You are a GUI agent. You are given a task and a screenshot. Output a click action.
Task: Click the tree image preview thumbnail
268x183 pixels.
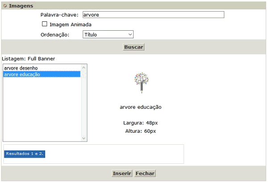point(141,82)
